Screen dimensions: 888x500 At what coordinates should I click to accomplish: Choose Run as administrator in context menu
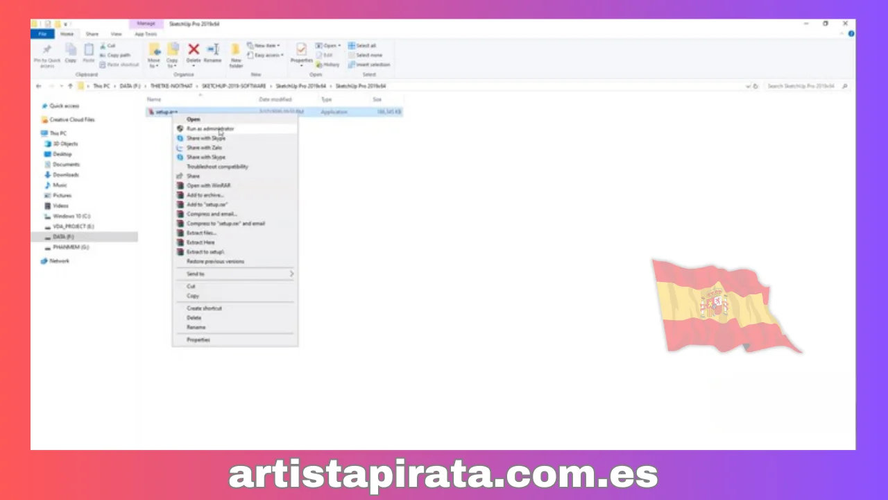point(234,128)
